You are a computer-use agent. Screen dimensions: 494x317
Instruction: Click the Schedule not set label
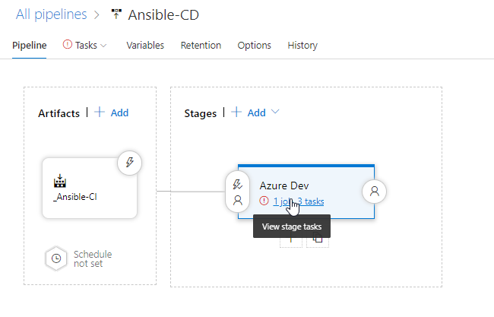(x=93, y=258)
